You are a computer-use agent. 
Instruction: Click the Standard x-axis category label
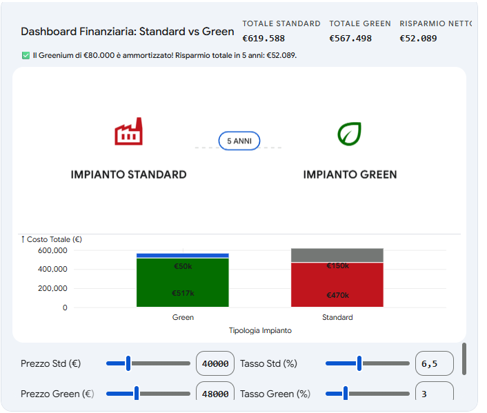point(337,317)
